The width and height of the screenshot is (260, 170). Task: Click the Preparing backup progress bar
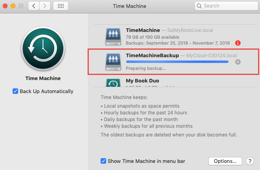[177, 62]
